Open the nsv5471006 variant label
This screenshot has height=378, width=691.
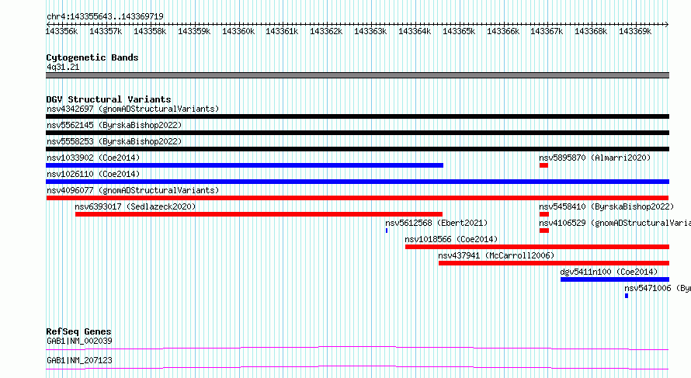pos(658,288)
